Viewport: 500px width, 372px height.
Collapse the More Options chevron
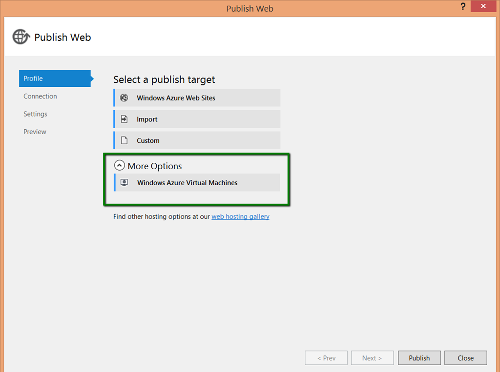(x=119, y=165)
